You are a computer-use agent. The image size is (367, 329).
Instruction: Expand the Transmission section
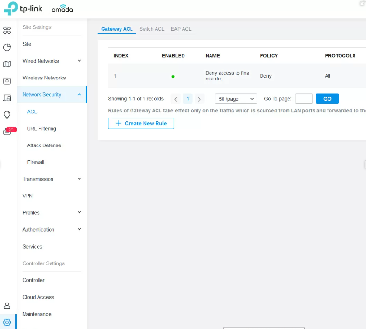(x=79, y=179)
